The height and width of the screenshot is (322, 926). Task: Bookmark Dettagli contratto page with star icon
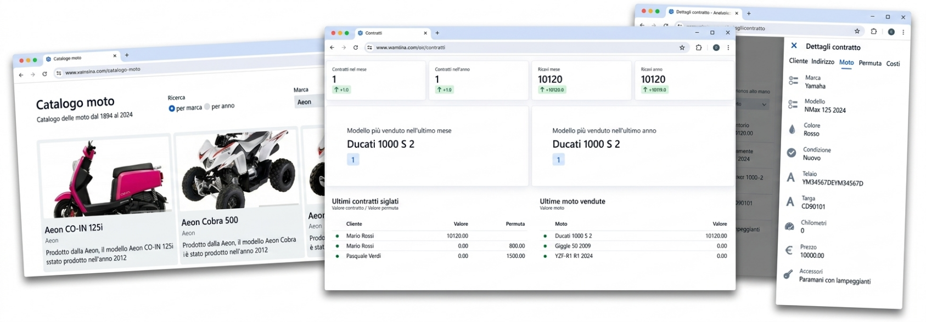tap(857, 31)
